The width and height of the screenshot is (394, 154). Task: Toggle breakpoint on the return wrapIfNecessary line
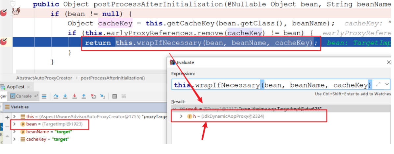click(4, 42)
